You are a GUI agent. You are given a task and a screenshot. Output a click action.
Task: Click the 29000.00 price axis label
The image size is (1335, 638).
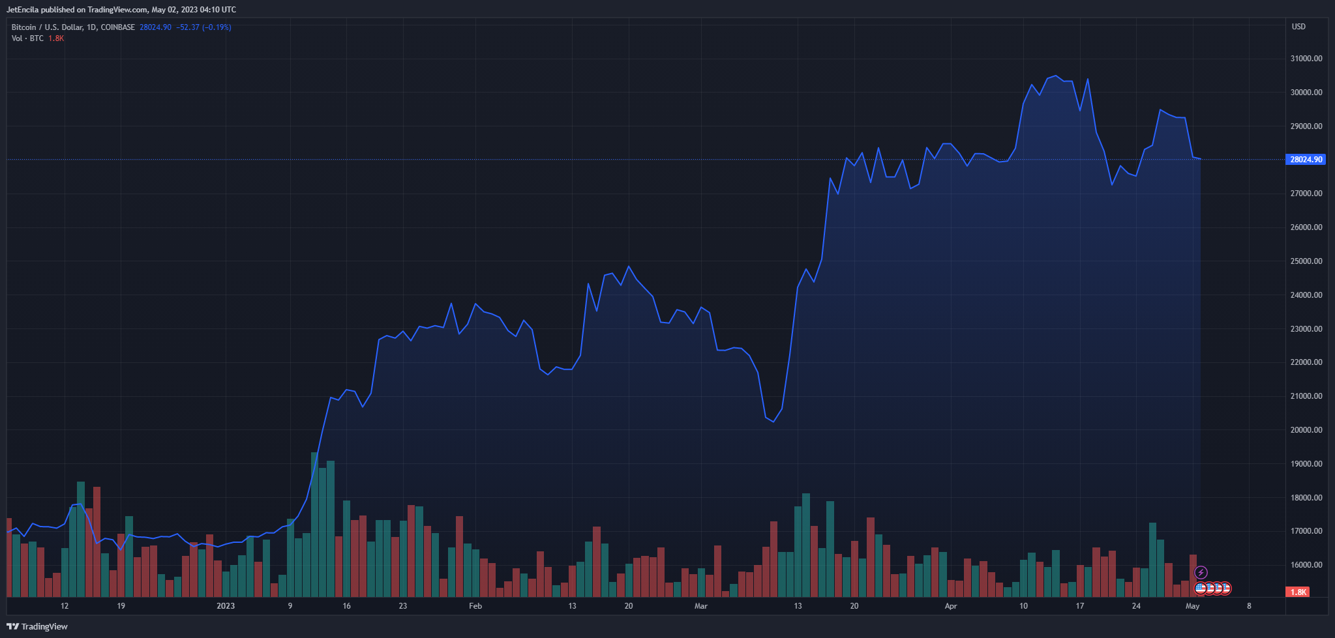(1306, 126)
